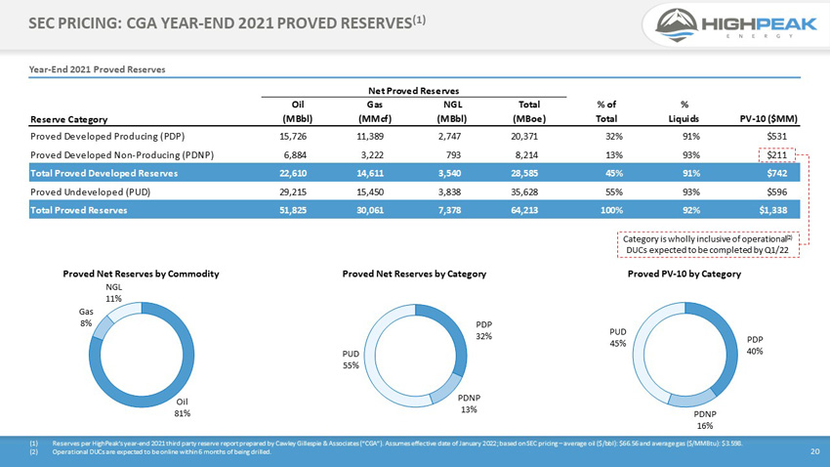This screenshot has height=467, width=830.
Task: Click the PDNP 16% label on PV-10 chart
Action: [705, 420]
